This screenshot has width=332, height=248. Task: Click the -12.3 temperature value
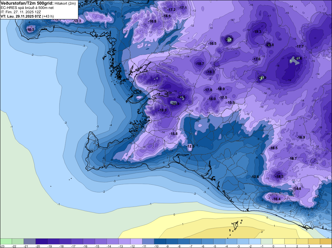click(x=191, y=146)
